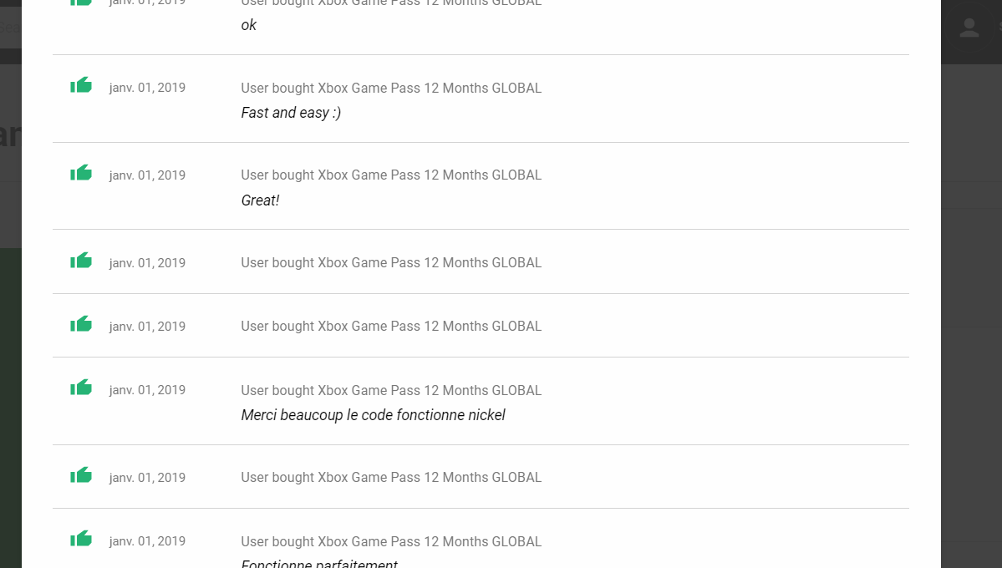Viewport: 1002px width, 568px height.
Task: Click product title above "Fast and easy :)"
Action: pos(391,89)
